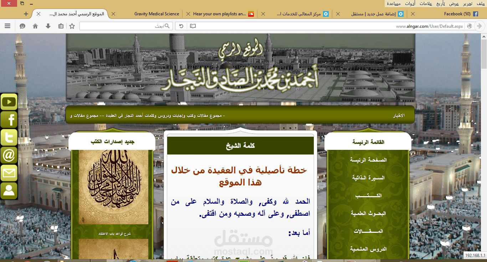The width and height of the screenshot is (487, 262).
Task: Open the ملف menu
Action: point(480,4)
